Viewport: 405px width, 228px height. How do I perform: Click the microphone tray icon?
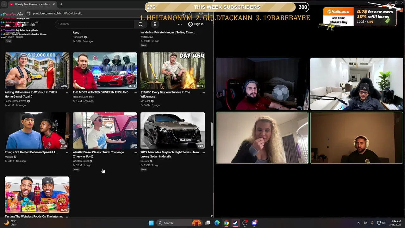tap(372, 223)
